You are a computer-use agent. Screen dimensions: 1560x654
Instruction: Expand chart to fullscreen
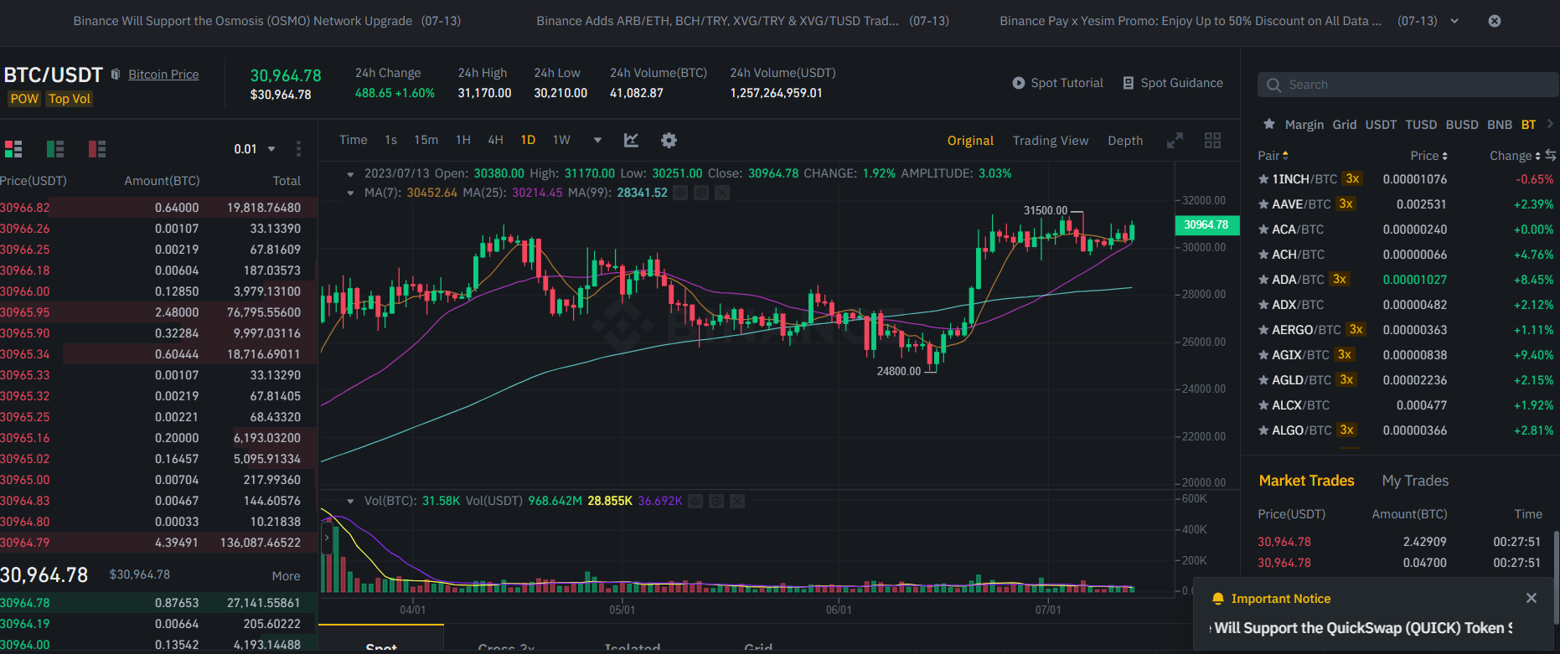[x=1175, y=141]
